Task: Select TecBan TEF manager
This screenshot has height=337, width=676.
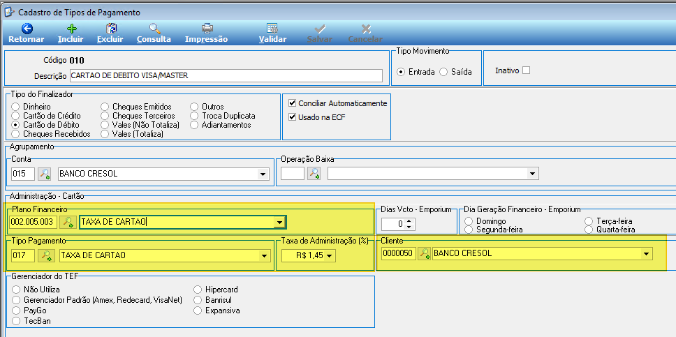Action: pos(16,321)
